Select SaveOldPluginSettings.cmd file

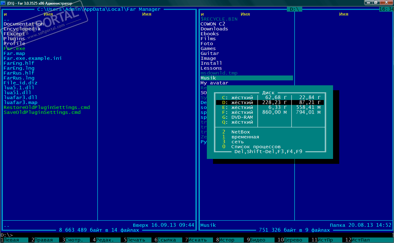click(x=42, y=112)
